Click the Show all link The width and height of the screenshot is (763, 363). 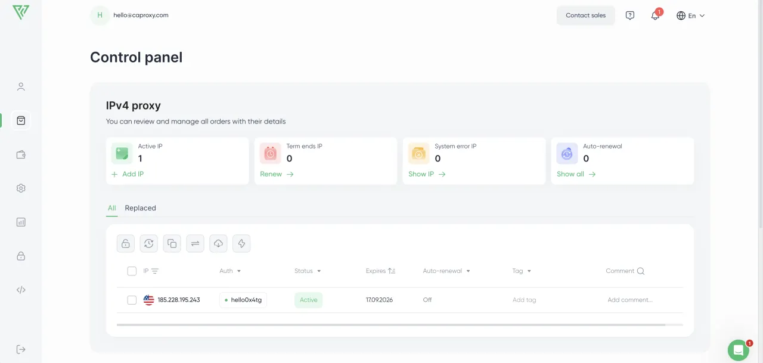576,174
